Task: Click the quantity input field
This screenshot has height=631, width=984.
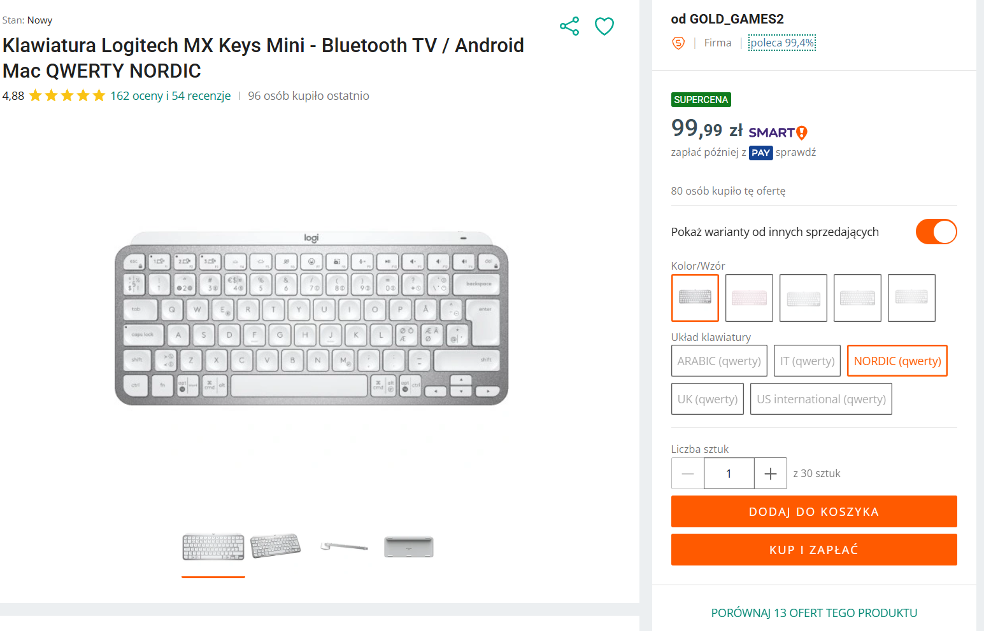Action: point(729,473)
